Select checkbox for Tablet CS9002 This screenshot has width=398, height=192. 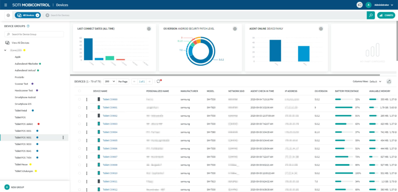coord(79,116)
